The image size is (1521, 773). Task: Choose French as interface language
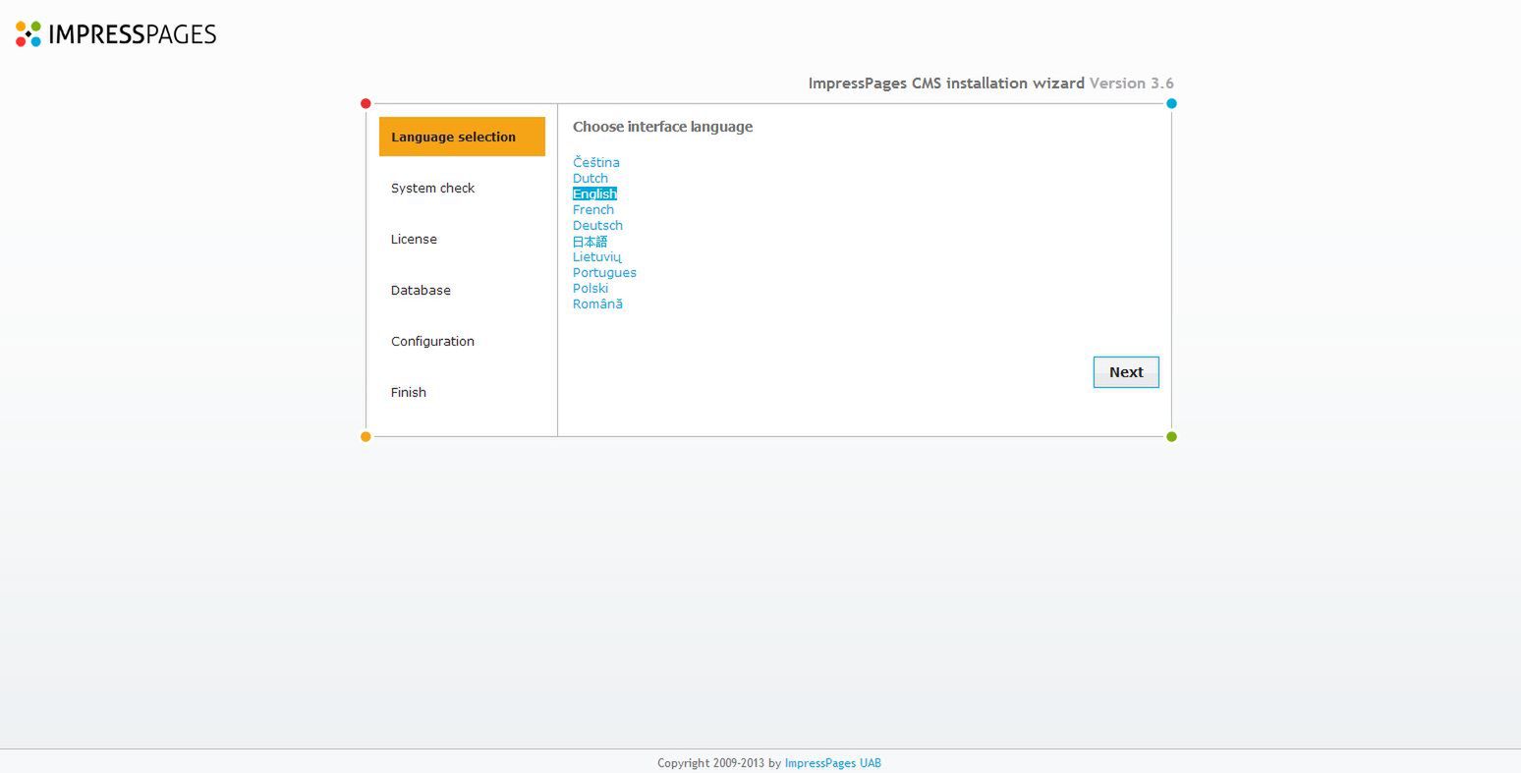(593, 209)
